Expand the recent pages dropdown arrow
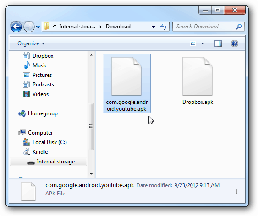258x216 pixels. [38, 27]
